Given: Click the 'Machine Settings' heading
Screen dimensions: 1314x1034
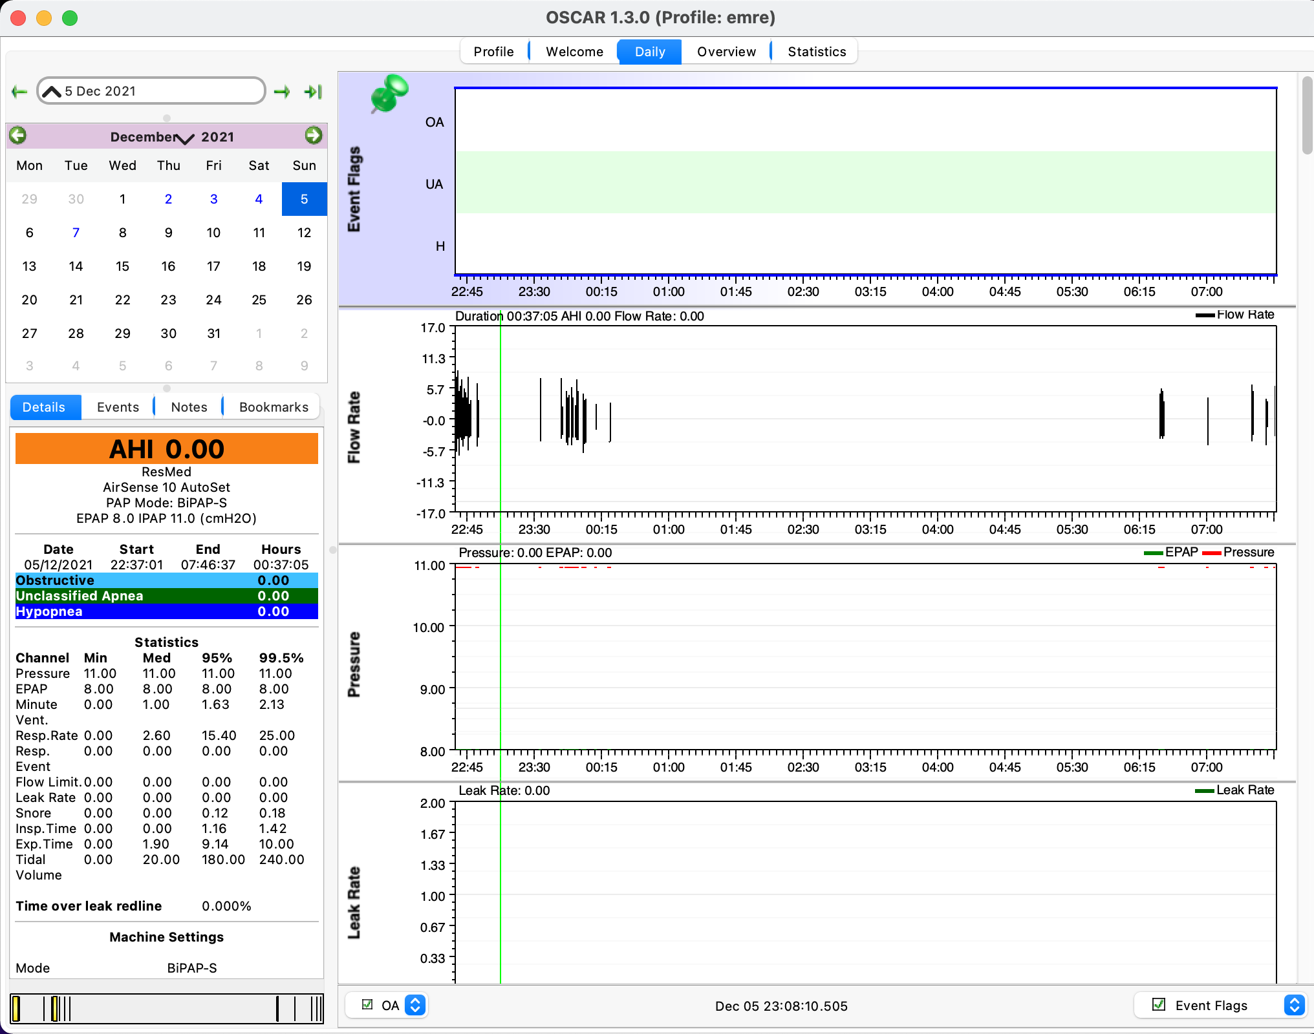Looking at the screenshot, I should [167, 937].
